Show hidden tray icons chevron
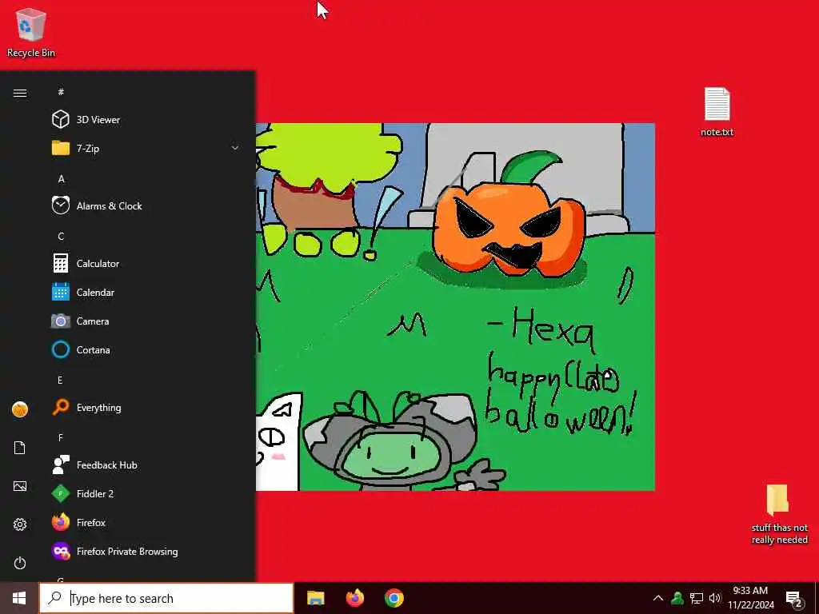This screenshot has height=614, width=819. tap(658, 598)
